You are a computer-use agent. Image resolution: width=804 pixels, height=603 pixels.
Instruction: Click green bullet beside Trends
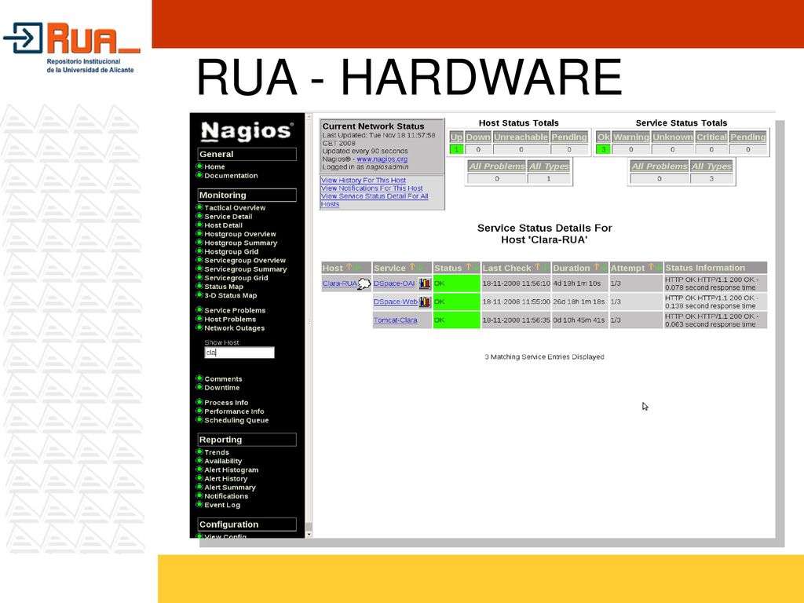pyautogui.click(x=199, y=451)
